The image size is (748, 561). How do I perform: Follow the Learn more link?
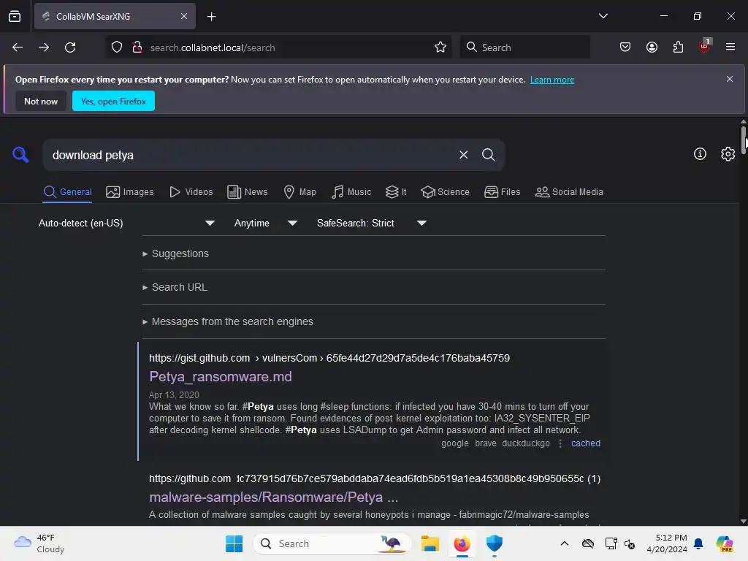pos(552,80)
